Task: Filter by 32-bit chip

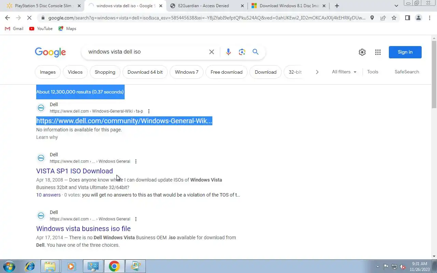Action: click(x=295, y=72)
